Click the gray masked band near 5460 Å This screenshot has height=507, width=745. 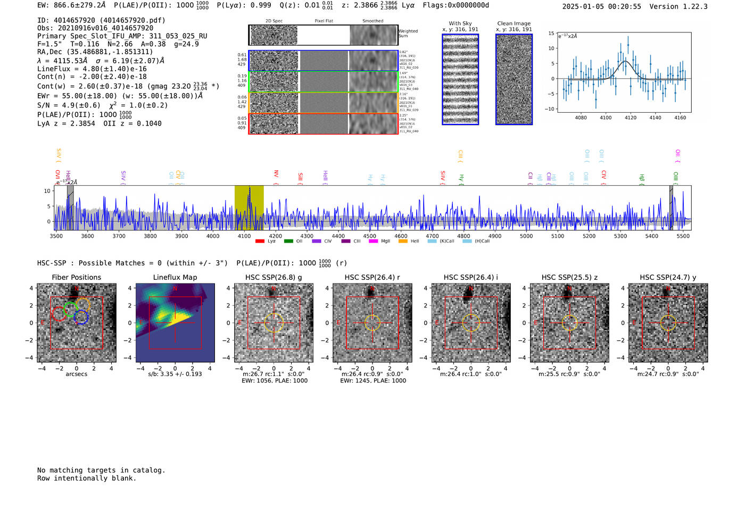tap(671, 207)
